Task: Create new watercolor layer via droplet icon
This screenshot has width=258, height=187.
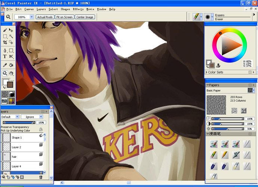Action: [x=13, y=177]
